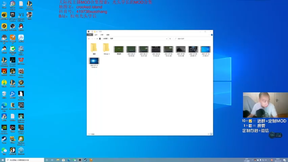This screenshot has width=288, height=162.
Task: Click the Cortana circle on the taskbar
Action: click(47, 160)
